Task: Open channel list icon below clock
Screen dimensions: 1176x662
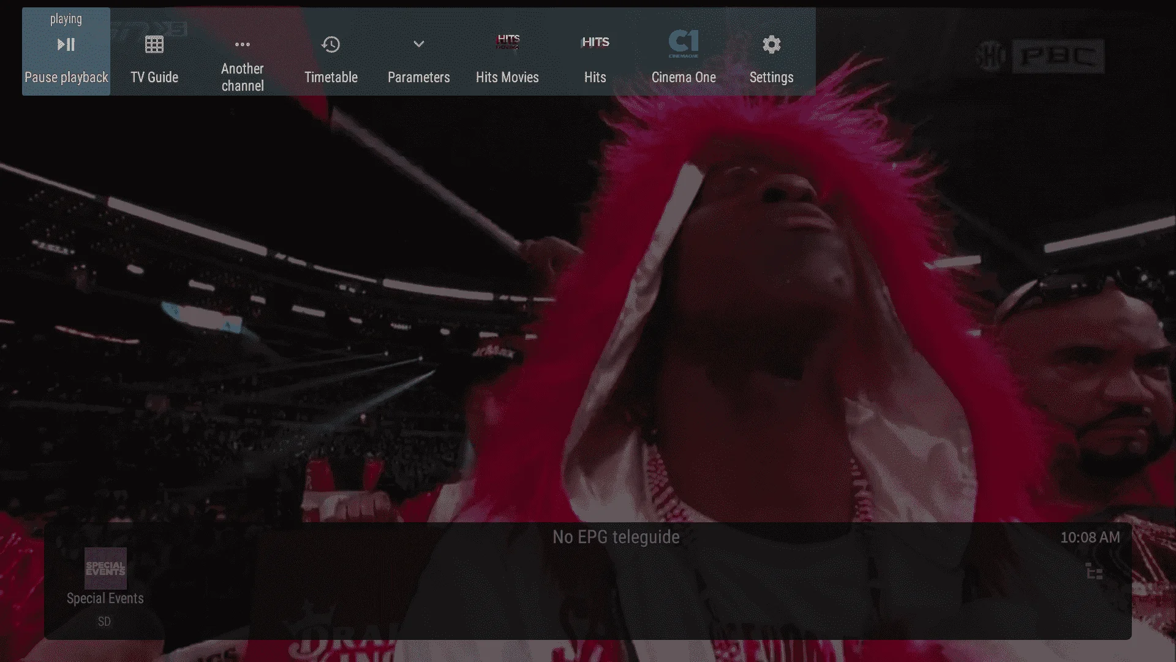Action: pyautogui.click(x=1095, y=572)
